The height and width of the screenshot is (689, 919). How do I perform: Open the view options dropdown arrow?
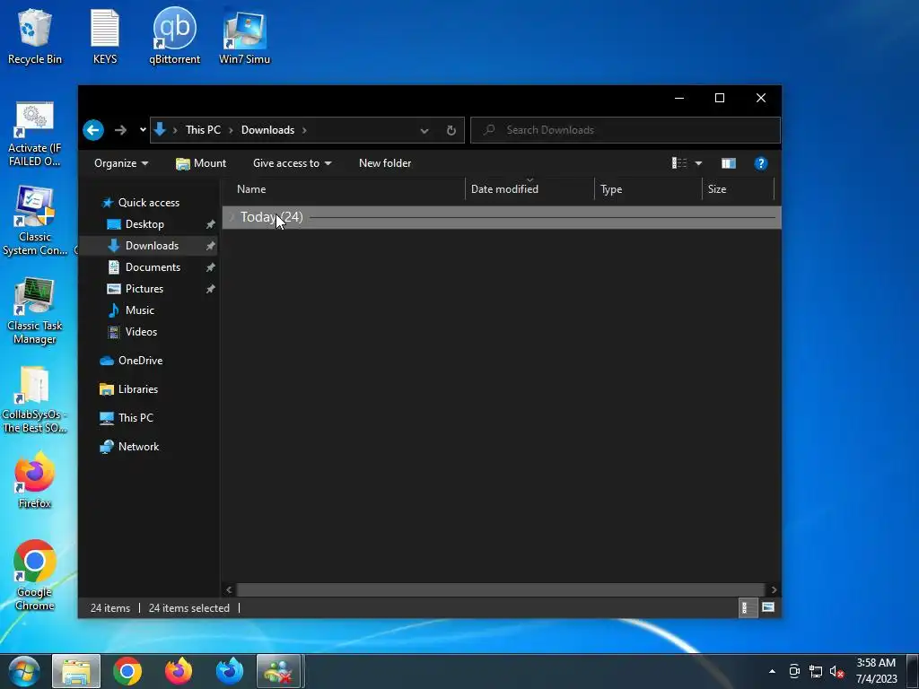pos(698,163)
